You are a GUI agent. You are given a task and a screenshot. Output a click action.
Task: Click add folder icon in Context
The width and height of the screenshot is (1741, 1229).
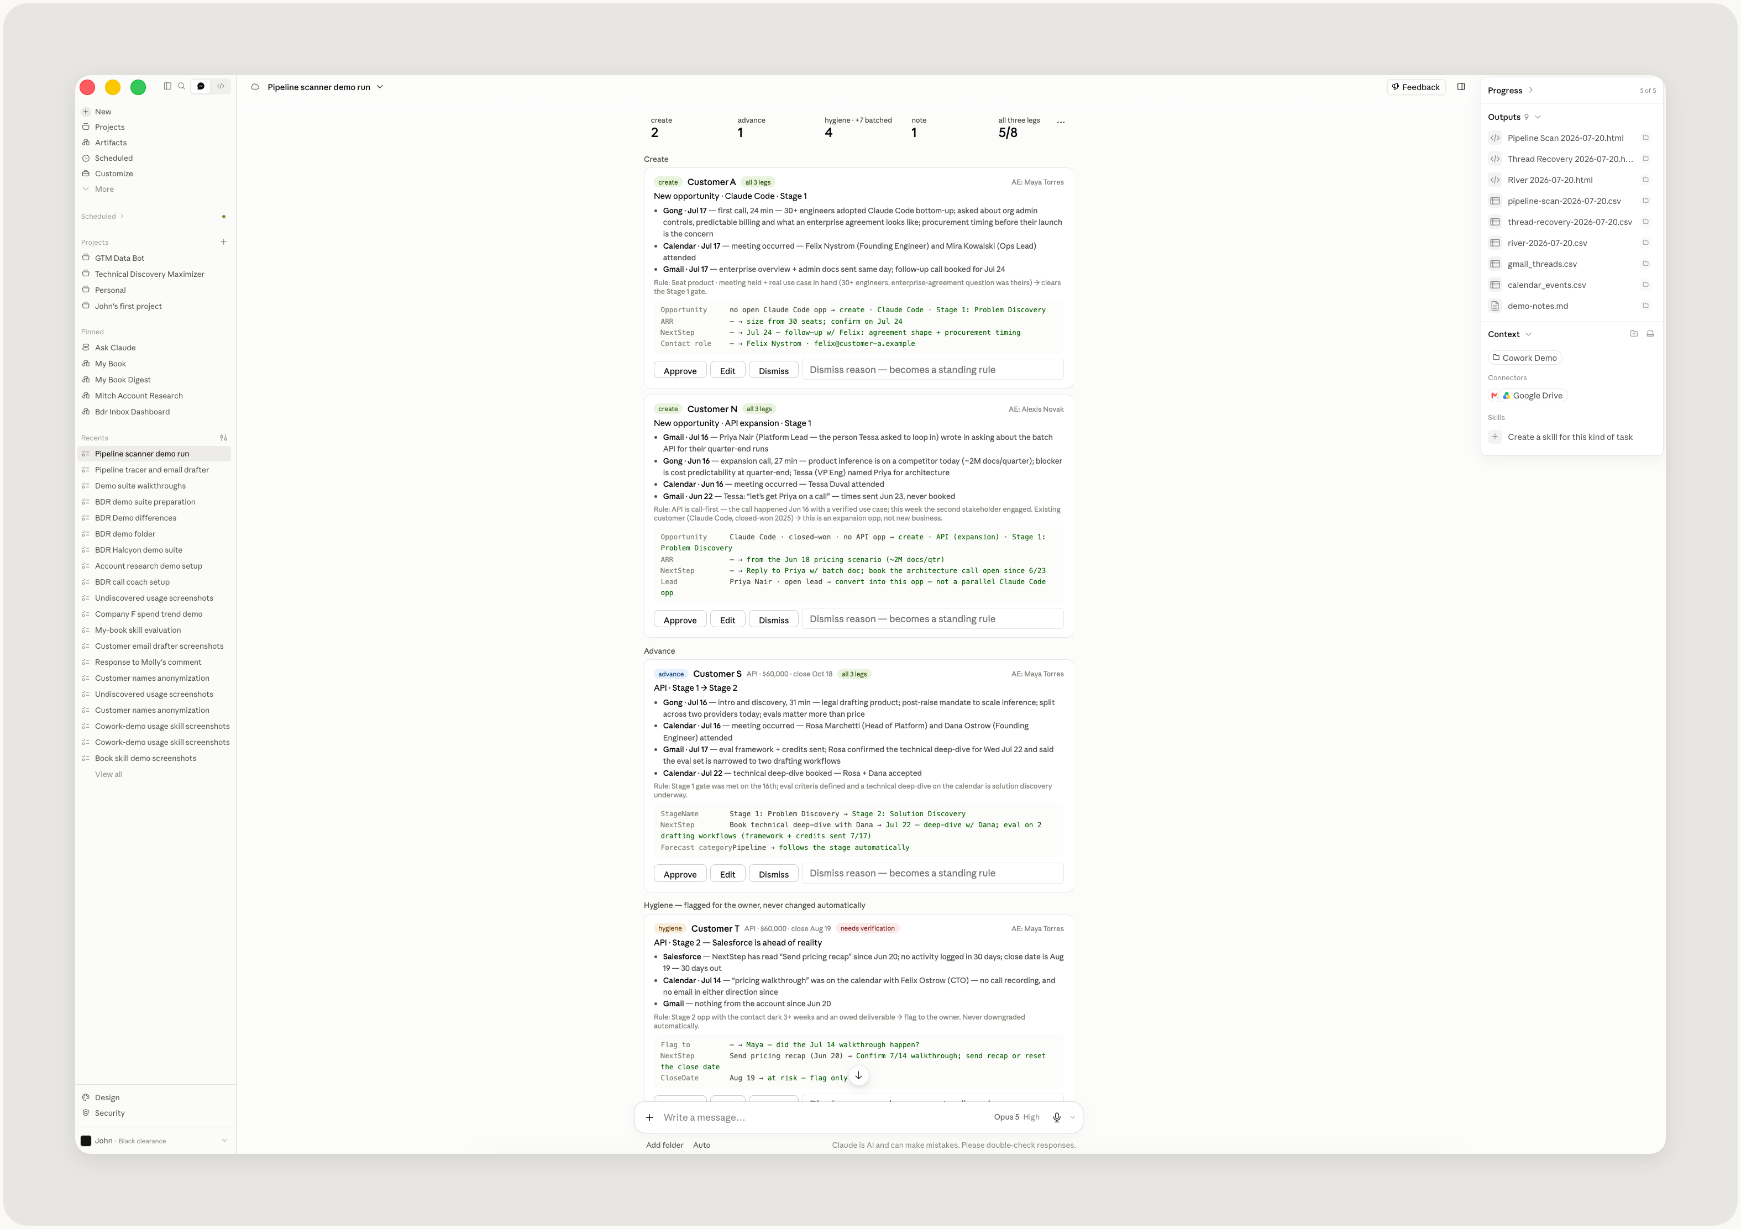tap(1634, 334)
